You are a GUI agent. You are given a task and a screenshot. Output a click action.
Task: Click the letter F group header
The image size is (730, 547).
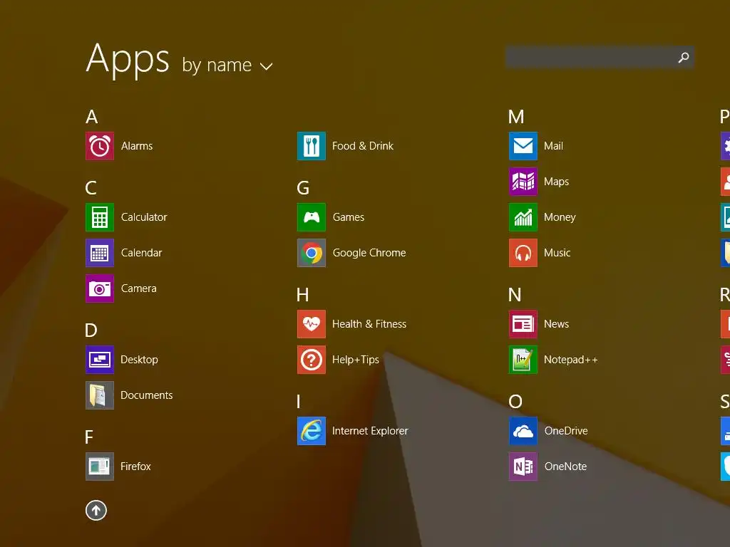[89, 437]
